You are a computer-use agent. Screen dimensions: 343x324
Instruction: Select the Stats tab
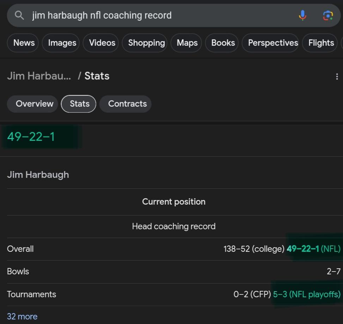click(x=79, y=104)
